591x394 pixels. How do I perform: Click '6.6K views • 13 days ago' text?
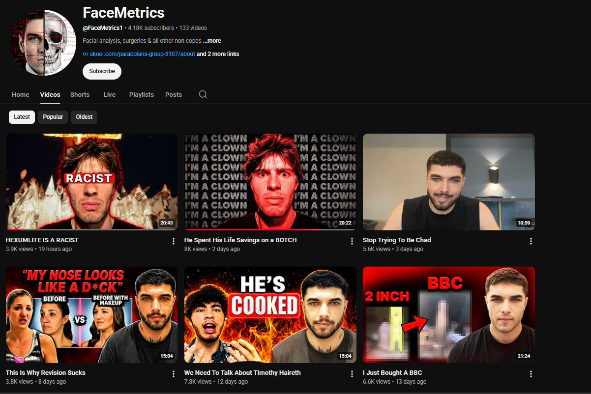395,382
